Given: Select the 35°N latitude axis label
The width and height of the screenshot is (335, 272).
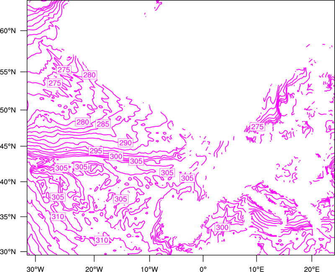Looking at the screenshot, I should point(8,217).
